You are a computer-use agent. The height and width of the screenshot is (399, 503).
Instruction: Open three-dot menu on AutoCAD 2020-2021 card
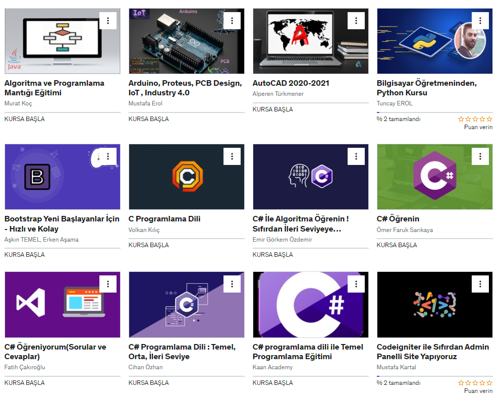click(356, 21)
